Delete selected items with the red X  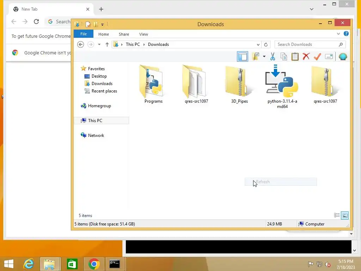pyautogui.click(x=306, y=56)
